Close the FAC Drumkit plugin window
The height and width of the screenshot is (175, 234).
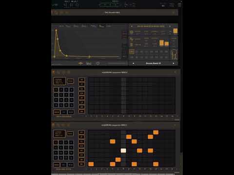(174, 13)
